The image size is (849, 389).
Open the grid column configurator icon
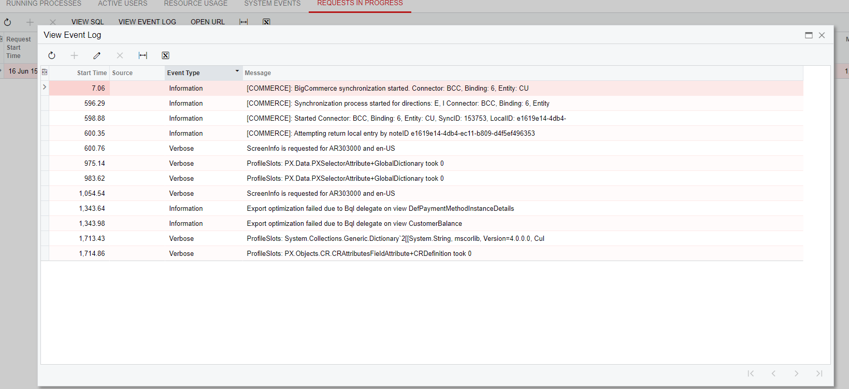45,73
